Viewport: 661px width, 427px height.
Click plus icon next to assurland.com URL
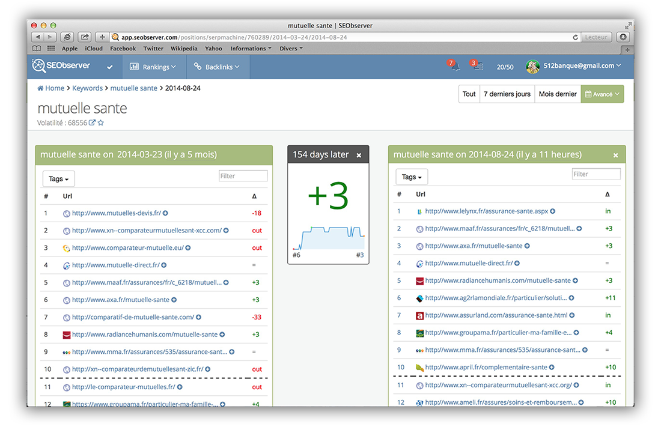[572, 315]
